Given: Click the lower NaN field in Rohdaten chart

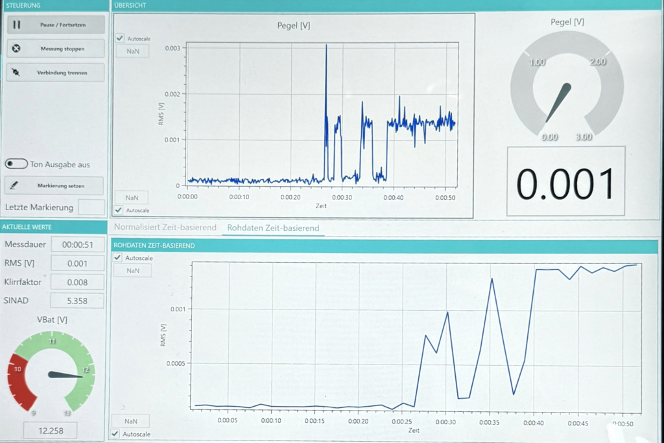Looking at the screenshot, I should pos(131,421).
